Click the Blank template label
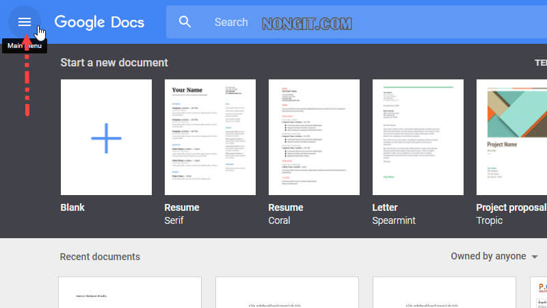The image size is (547, 308). pyautogui.click(x=72, y=207)
